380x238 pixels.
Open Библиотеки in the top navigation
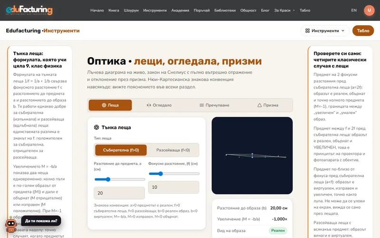point(225,10)
